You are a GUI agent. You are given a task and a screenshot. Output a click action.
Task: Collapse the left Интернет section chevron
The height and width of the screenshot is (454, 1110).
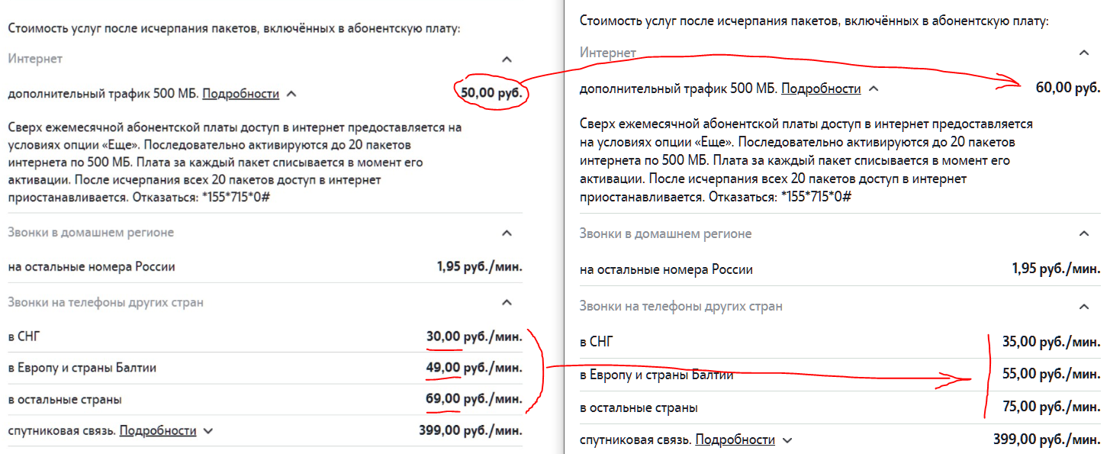507,59
